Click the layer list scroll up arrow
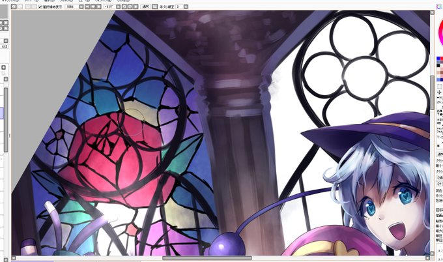Screen dimensions: 443x262 click(x=6, y=79)
